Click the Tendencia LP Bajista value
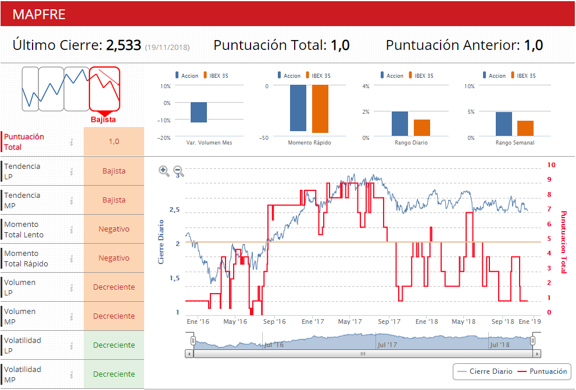576x390 pixels. click(114, 171)
